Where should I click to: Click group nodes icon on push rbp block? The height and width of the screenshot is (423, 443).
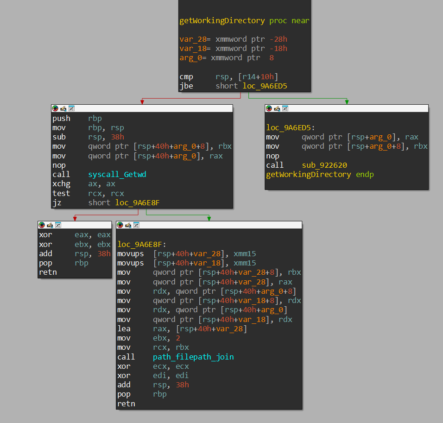pos(71,108)
